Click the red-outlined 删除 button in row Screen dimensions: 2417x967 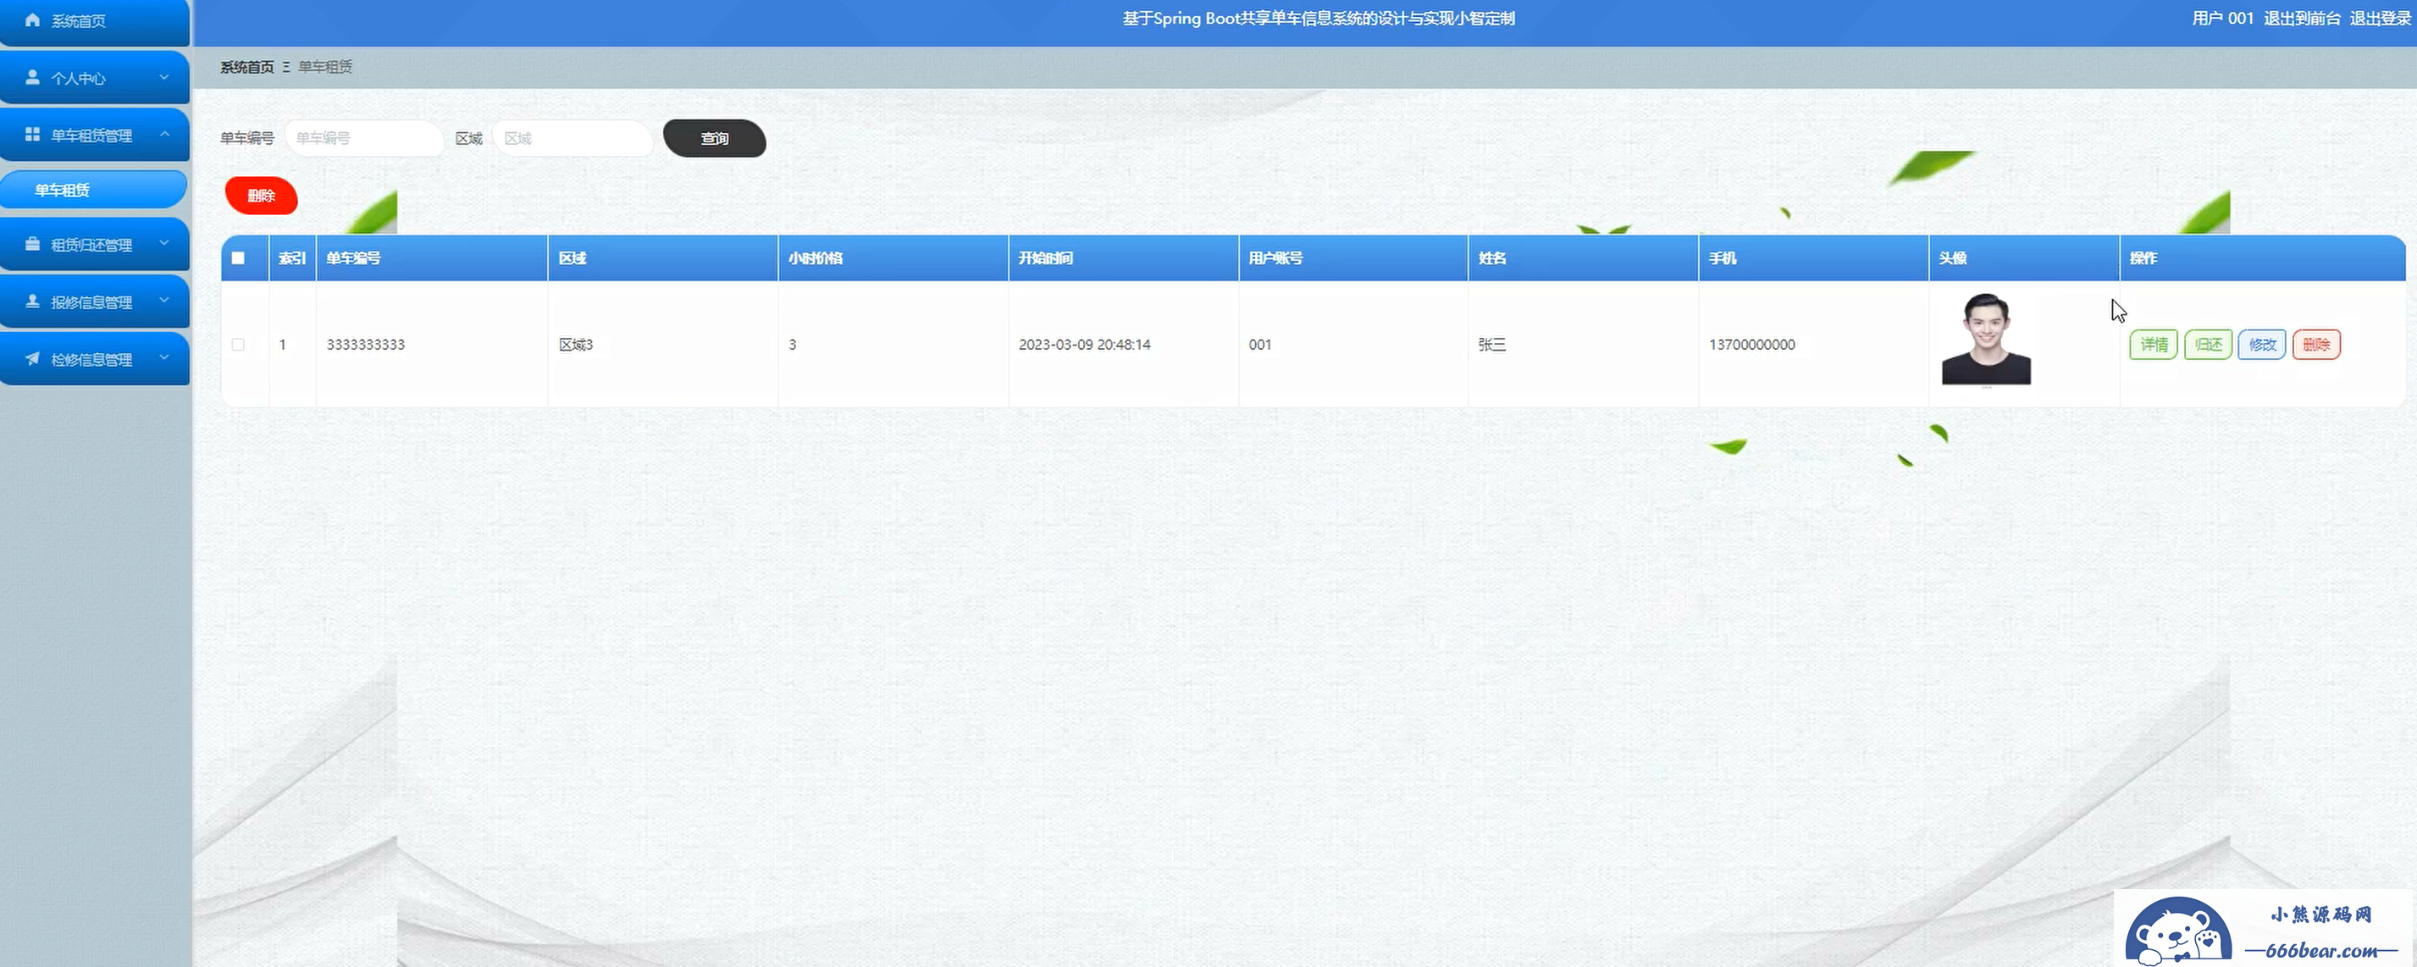click(2316, 345)
